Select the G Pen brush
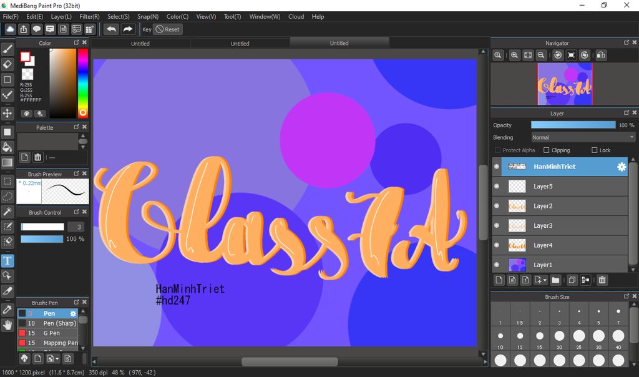 point(47,333)
